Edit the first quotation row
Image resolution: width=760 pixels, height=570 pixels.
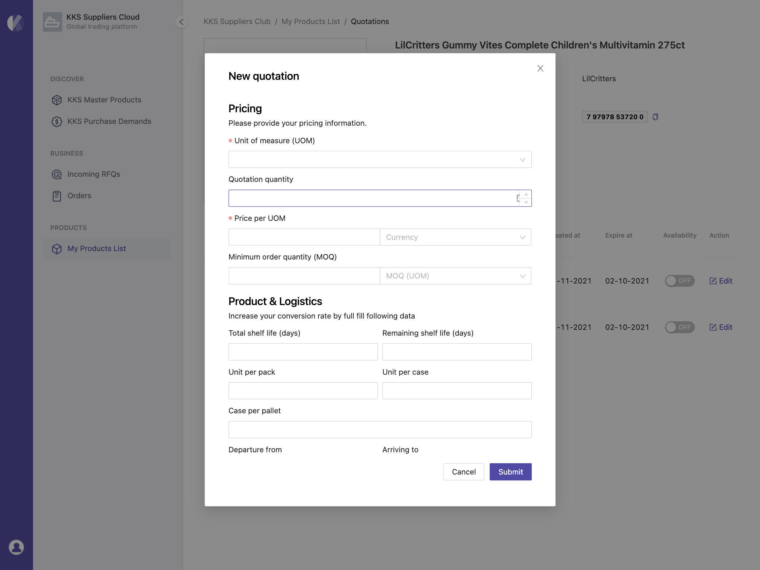coord(721,281)
